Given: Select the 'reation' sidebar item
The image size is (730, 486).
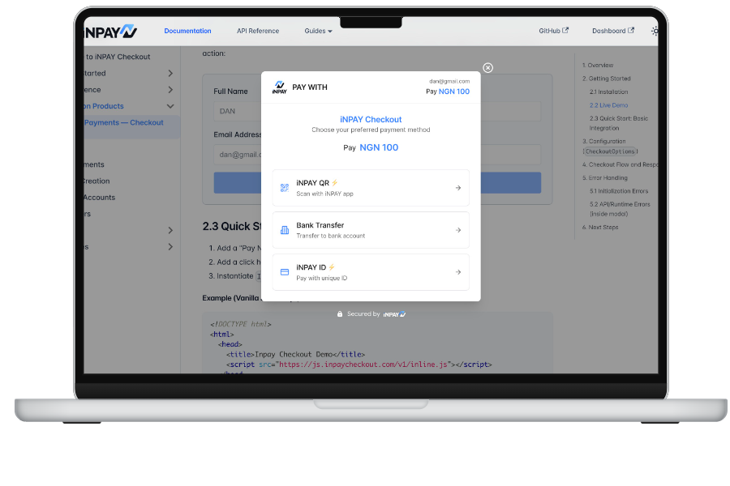Looking at the screenshot, I should 97,181.
